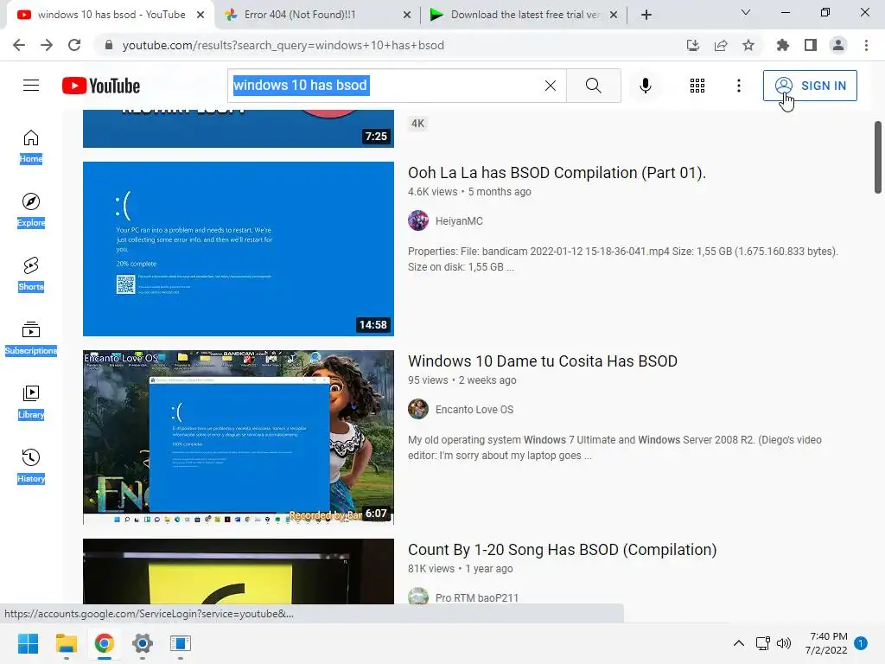The width and height of the screenshot is (885, 664).
Task: Open a new browser tab
Action: coord(646,15)
